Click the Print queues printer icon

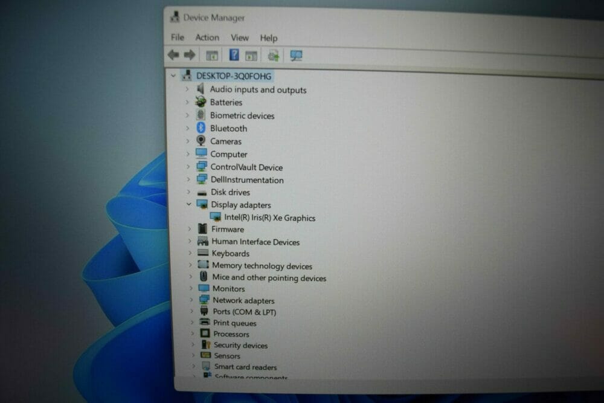(x=205, y=321)
